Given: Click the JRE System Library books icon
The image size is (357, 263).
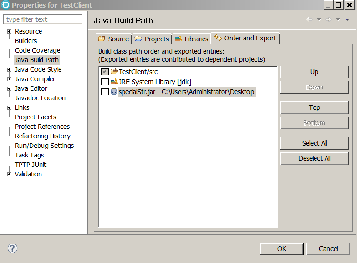Looking at the screenshot, I should click(114, 81).
